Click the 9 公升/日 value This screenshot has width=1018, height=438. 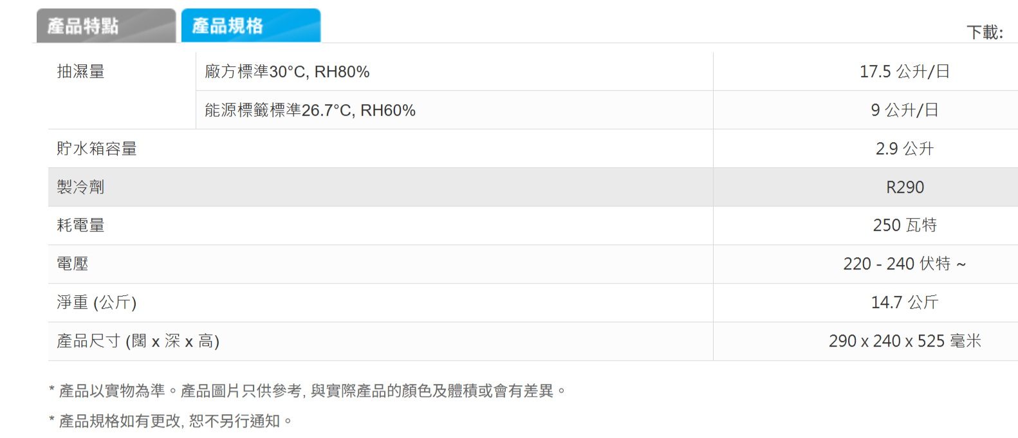[x=904, y=110]
